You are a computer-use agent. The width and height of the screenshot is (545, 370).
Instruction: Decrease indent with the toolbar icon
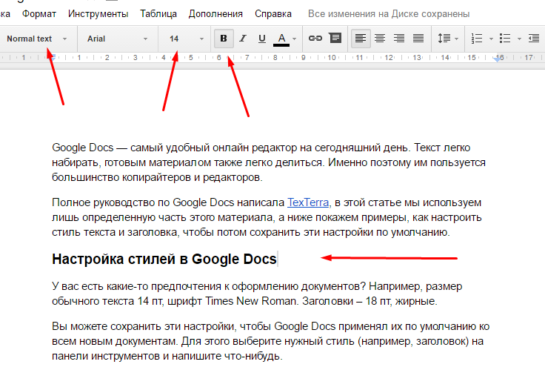point(534,39)
